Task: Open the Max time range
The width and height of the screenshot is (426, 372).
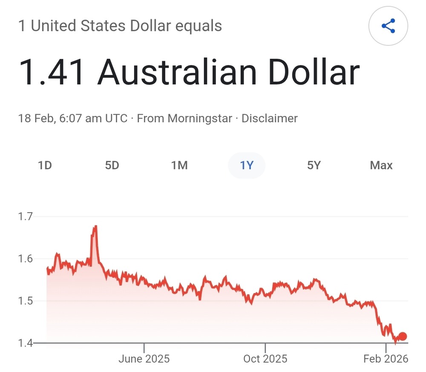Action: pyautogui.click(x=381, y=165)
